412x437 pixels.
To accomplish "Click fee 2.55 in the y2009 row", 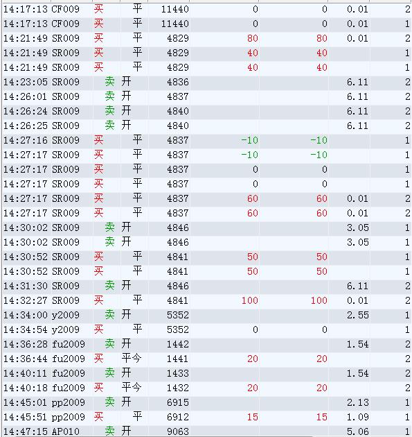I will pyautogui.click(x=357, y=315).
